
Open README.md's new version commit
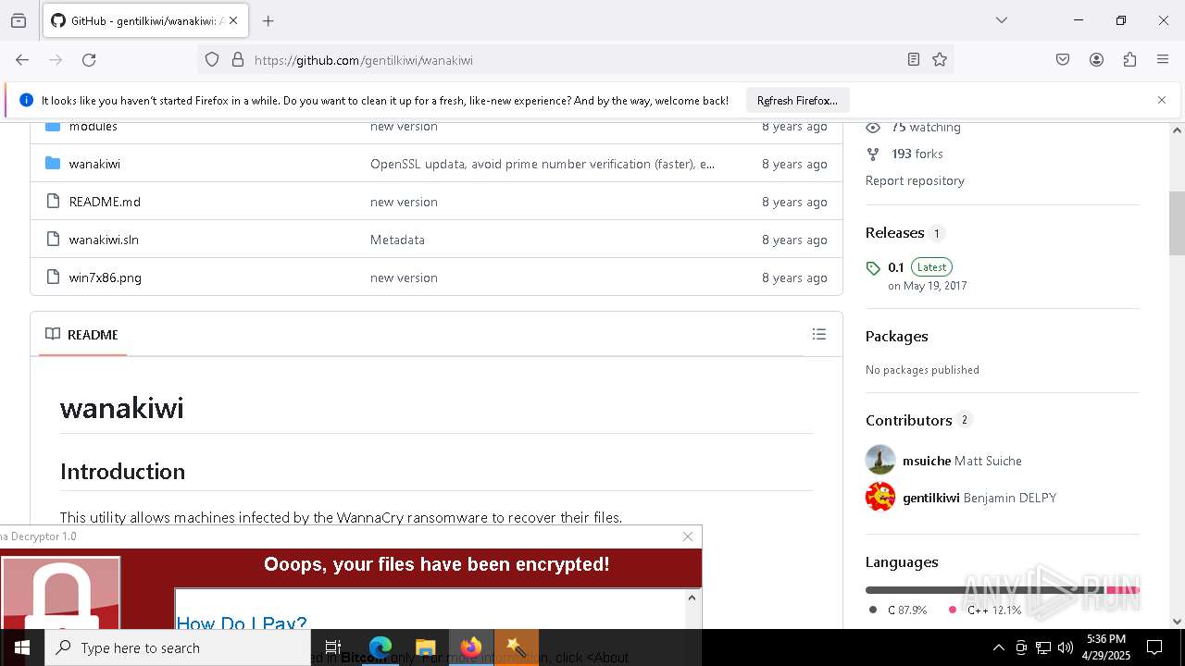(x=404, y=202)
